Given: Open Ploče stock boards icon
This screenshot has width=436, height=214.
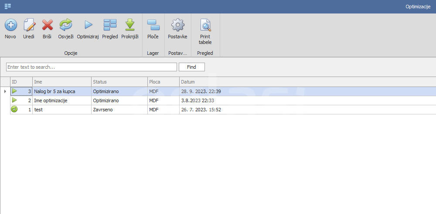Looking at the screenshot, I should [x=153, y=25].
